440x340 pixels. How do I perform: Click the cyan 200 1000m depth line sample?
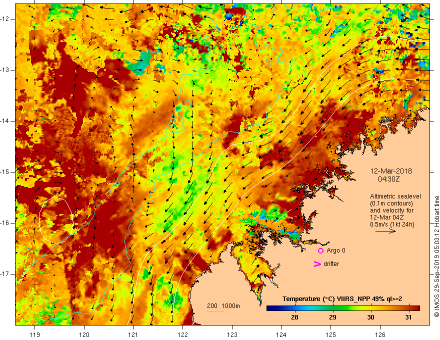(215, 311)
